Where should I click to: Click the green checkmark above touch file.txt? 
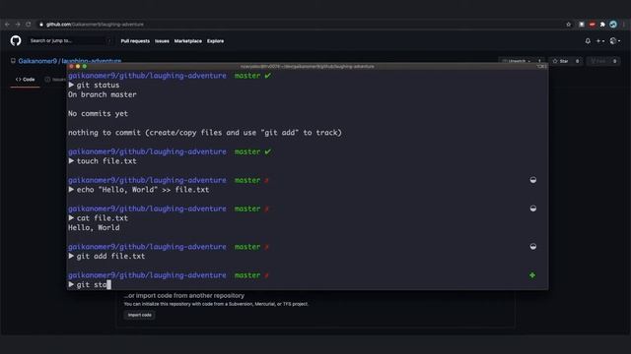(267, 151)
